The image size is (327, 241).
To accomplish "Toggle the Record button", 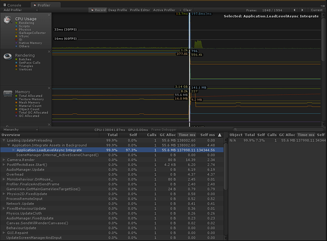I will [99, 10].
